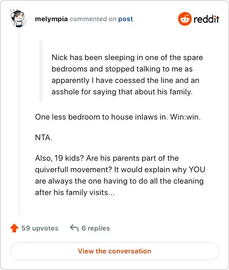Click the capitalized 'YOU' word

pyautogui.click(x=197, y=169)
